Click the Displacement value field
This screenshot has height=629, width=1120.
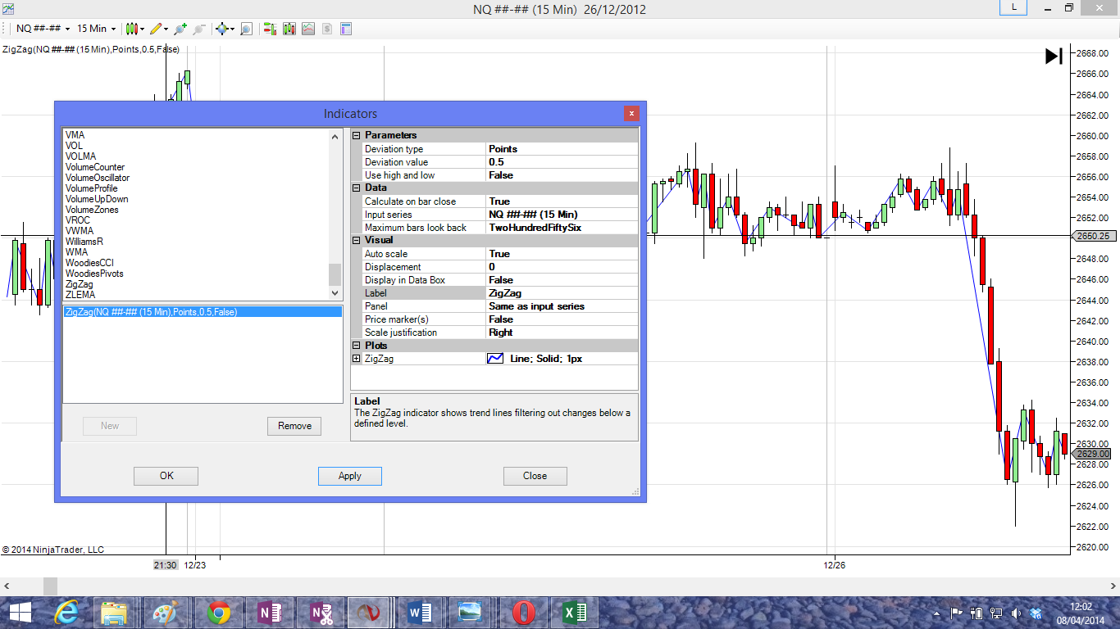(562, 267)
